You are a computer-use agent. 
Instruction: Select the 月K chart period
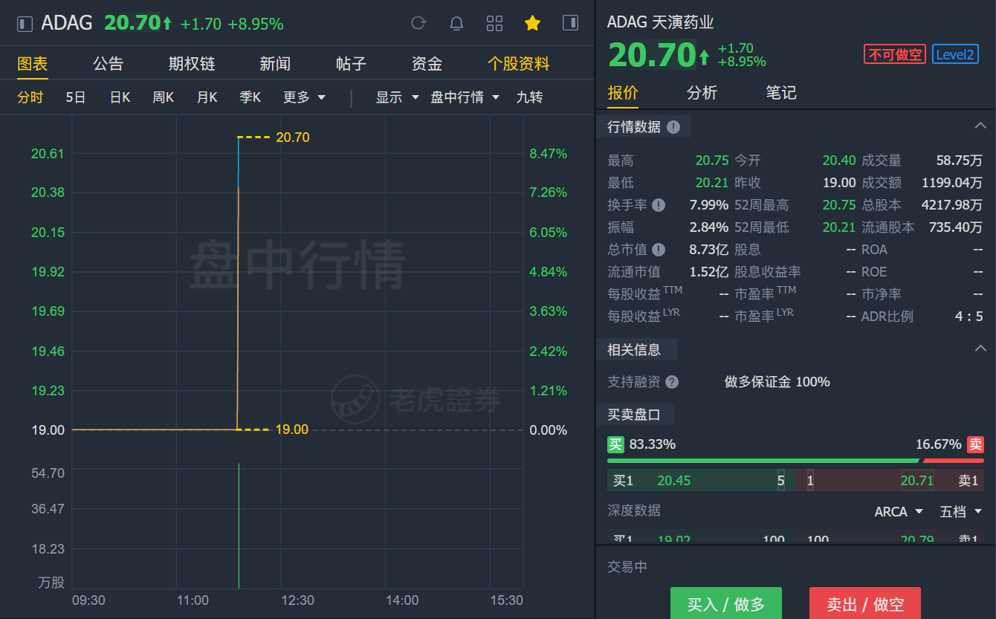207,97
